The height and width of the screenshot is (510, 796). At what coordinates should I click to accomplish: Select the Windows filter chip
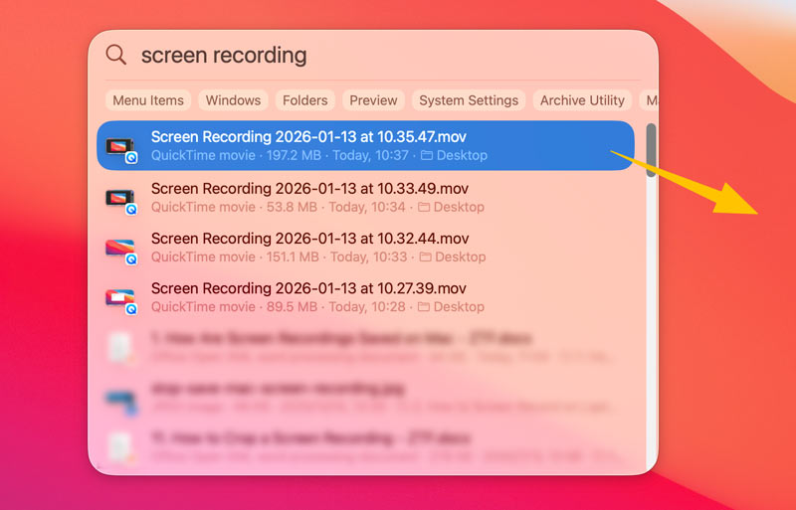pyautogui.click(x=233, y=100)
